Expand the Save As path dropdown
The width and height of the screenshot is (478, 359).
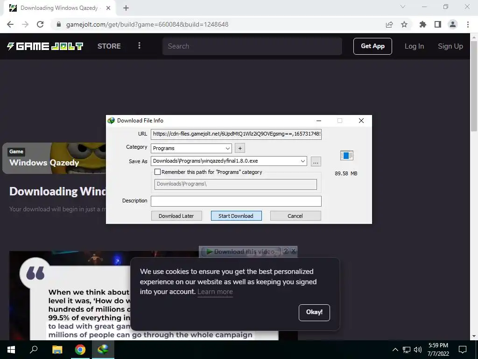click(302, 161)
